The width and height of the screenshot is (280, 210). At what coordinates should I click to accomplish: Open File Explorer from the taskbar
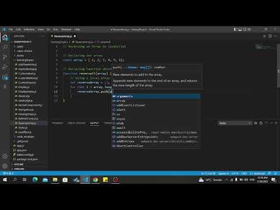[x=55, y=180]
